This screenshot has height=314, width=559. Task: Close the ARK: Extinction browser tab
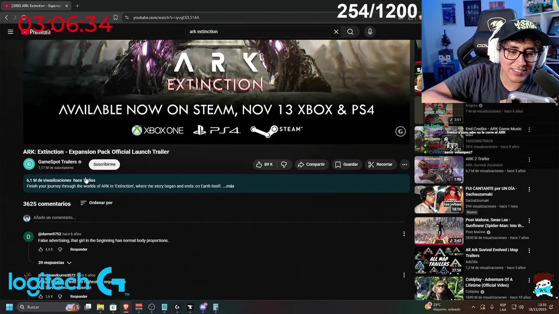coord(67,6)
